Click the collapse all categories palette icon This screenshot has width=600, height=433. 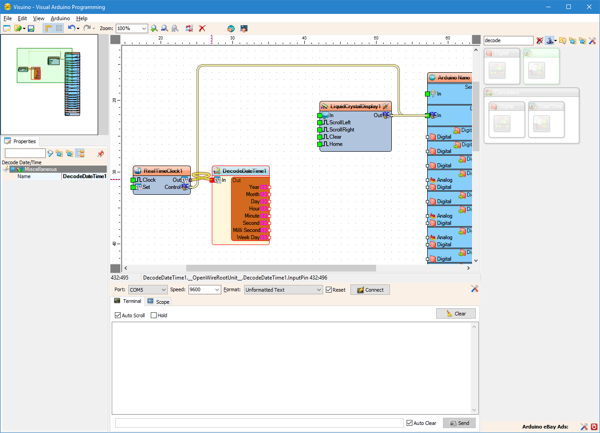coord(582,40)
